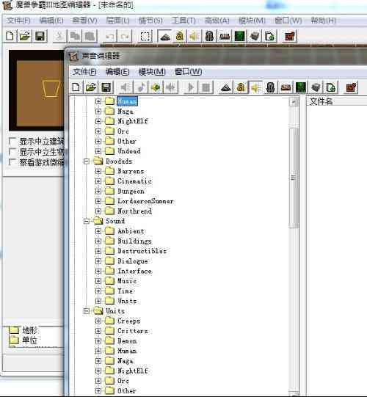Click Test Map icon in Sound Editor toolbar

[x=351, y=87]
